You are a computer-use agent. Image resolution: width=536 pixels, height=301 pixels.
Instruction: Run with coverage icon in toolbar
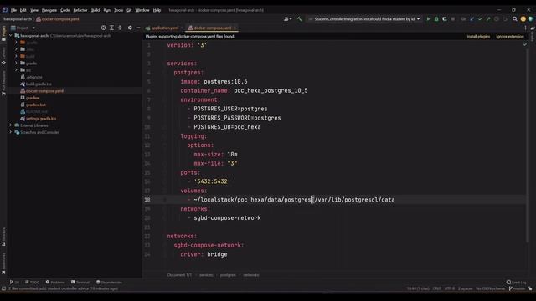445,19
